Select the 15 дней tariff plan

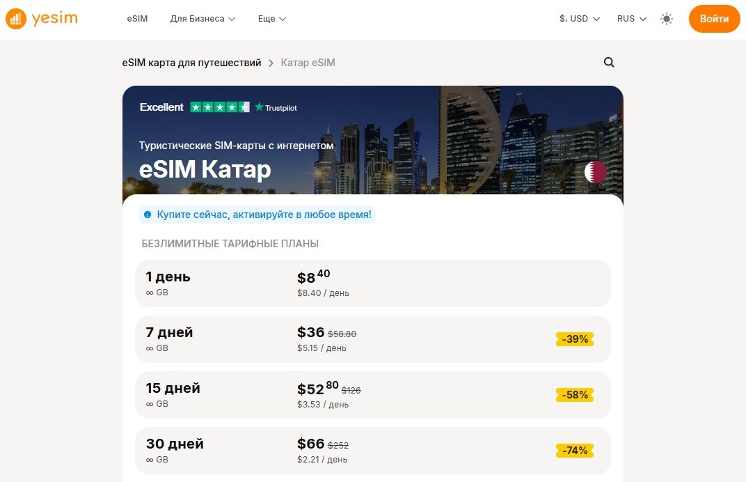pyautogui.click(x=373, y=395)
